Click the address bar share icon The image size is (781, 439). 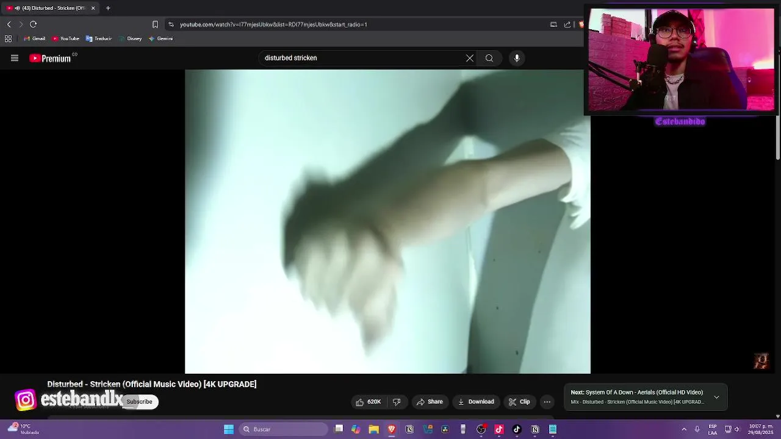(x=567, y=24)
